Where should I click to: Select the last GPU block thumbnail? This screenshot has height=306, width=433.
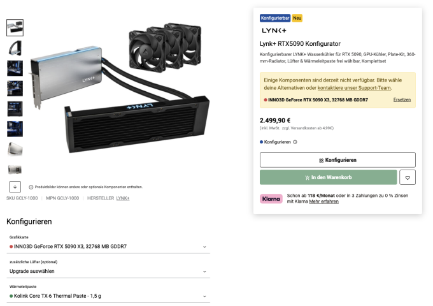tap(15, 170)
